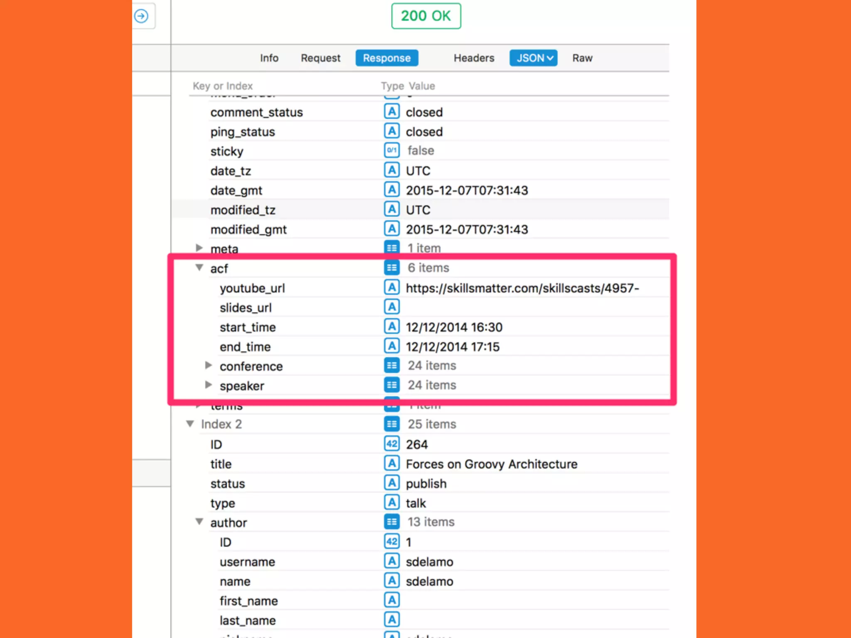Click the number type icon for author ID
The image size is (851, 638).
391,542
